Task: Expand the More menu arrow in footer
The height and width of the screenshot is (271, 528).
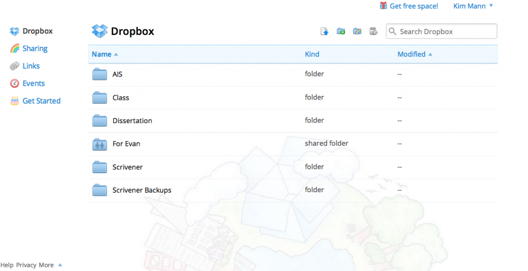Action: coord(60,265)
